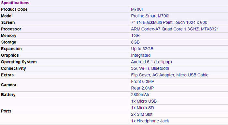The image size is (228, 125).
Task: Click the 2x SIM Slot entry
Action: coord(142,114)
